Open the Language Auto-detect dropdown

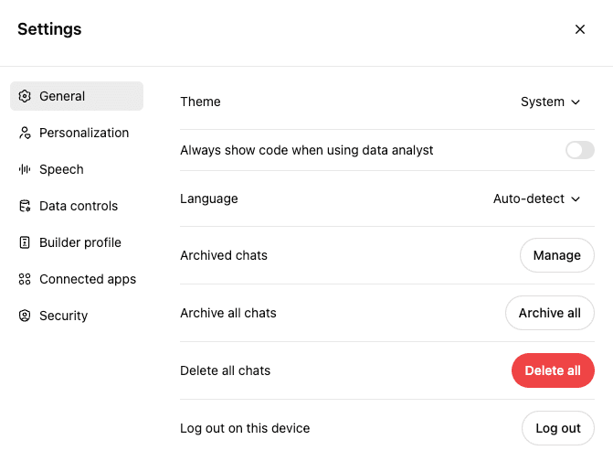pos(536,198)
